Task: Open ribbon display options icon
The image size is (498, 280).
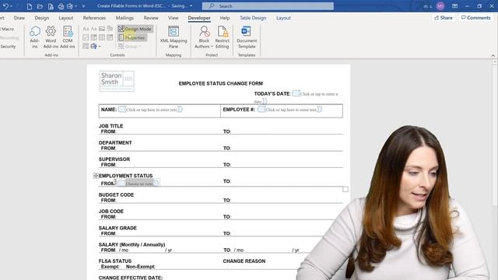Action: 454,6
